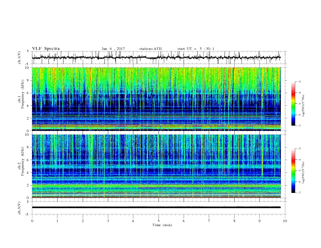Click the "-3" label on ch.2 colorbar
The width and height of the screenshot is (321, 248).
tap(299, 149)
